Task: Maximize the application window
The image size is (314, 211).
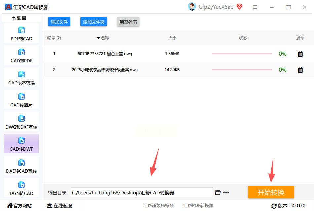Action: point(288,7)
